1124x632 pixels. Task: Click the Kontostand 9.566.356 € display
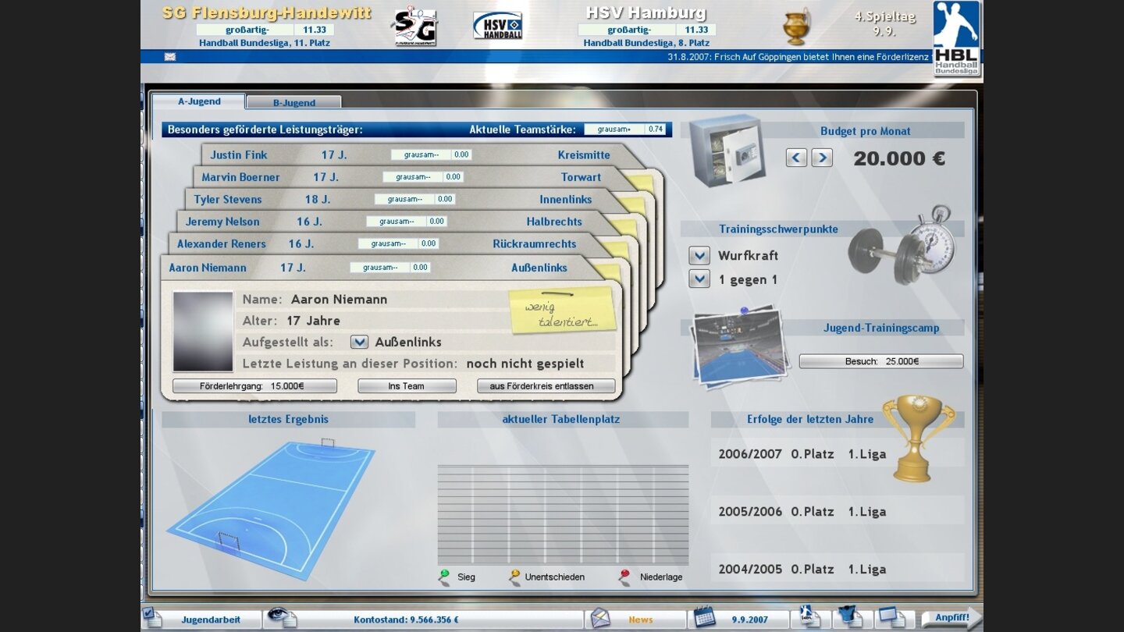pos(406,620)
